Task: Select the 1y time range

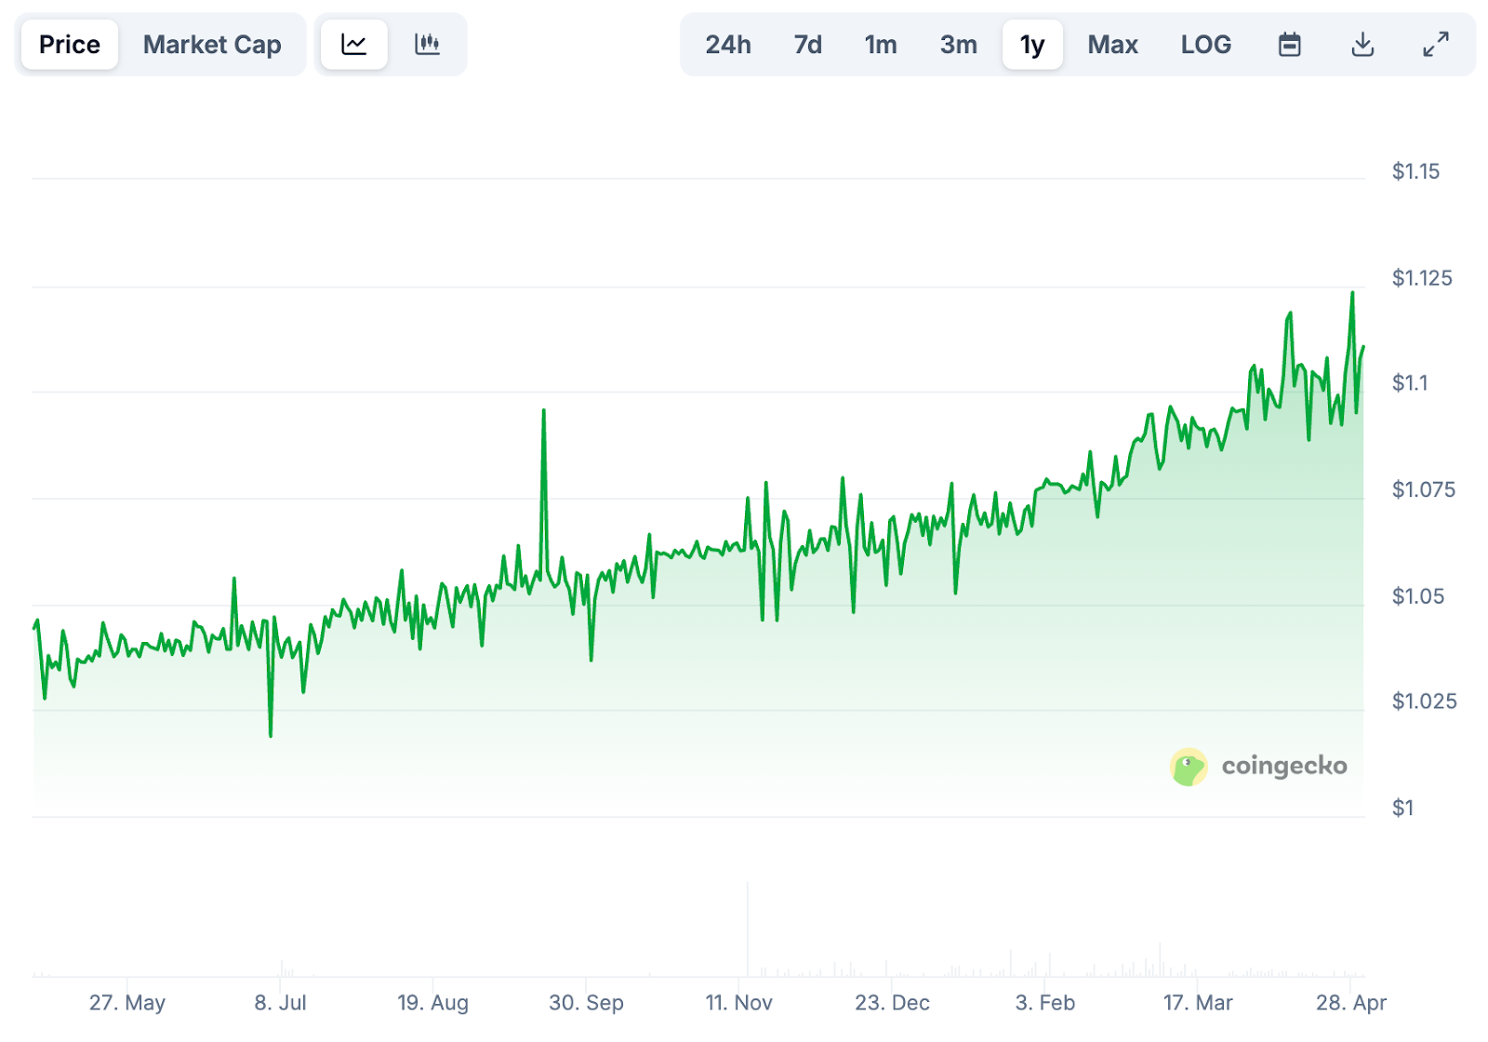Action: tap(1032, 45)
